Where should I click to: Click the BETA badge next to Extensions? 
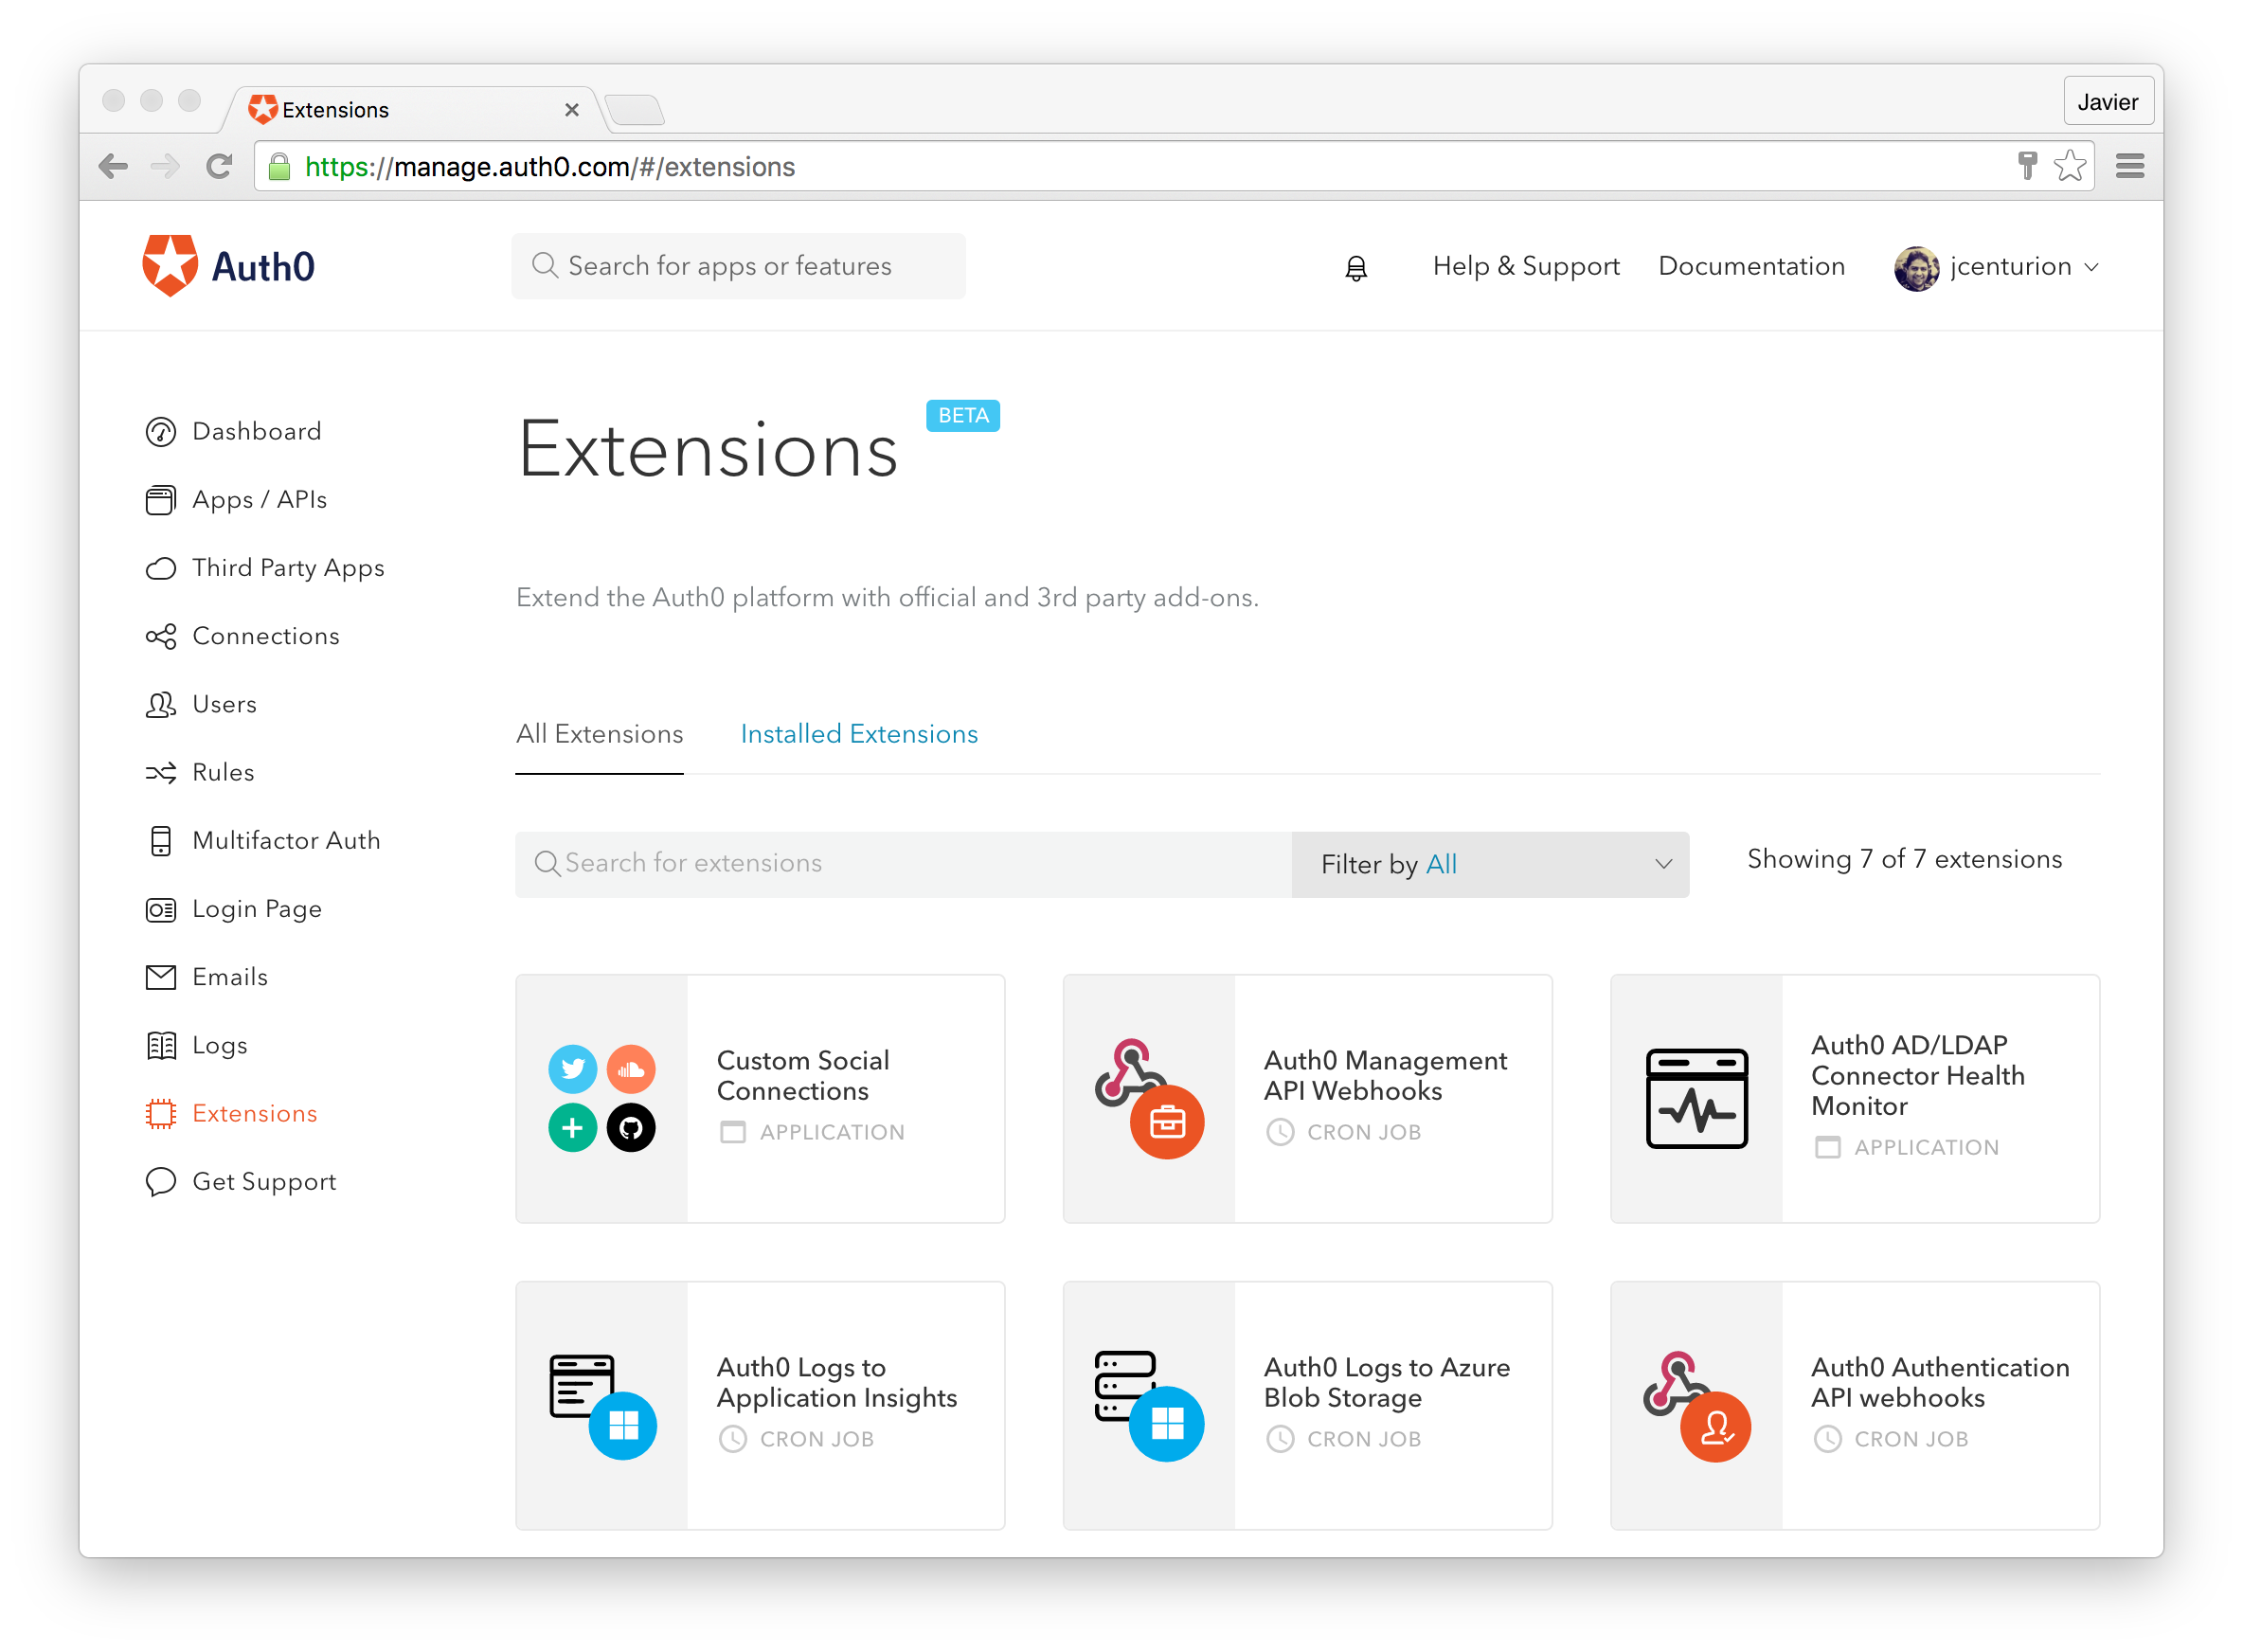point(962,415)
